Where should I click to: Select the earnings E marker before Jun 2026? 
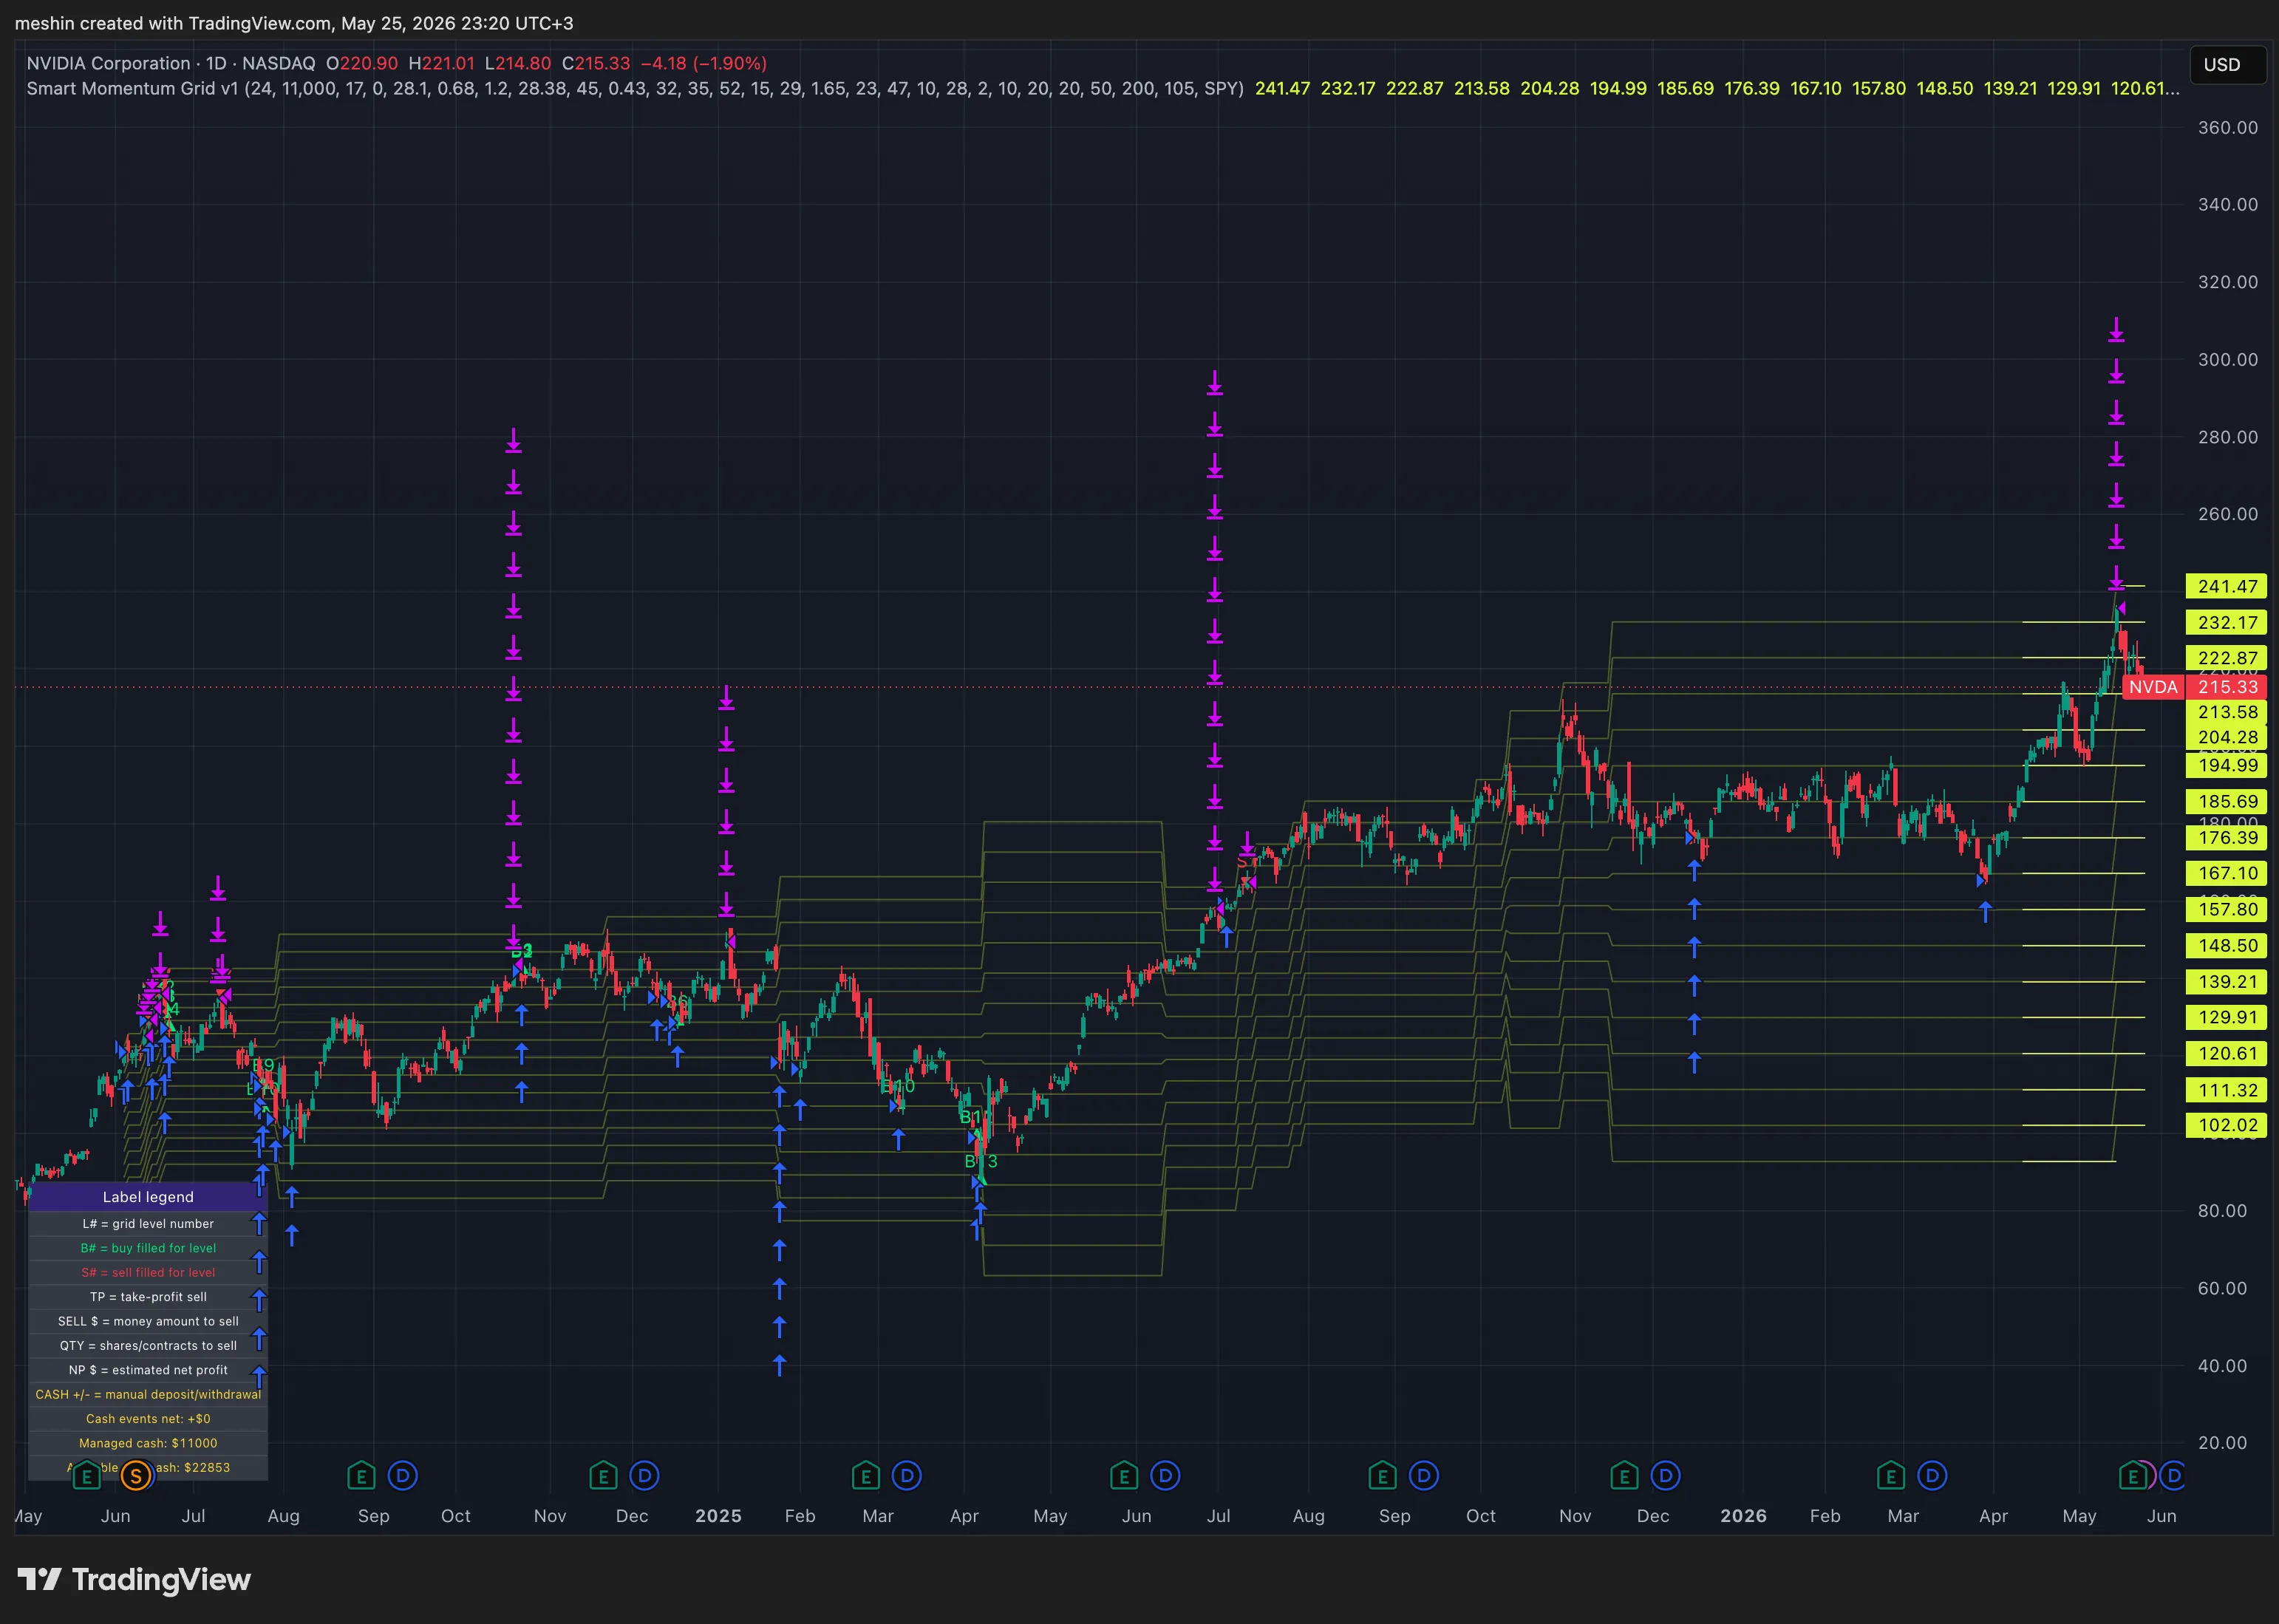(2132, 1475)
